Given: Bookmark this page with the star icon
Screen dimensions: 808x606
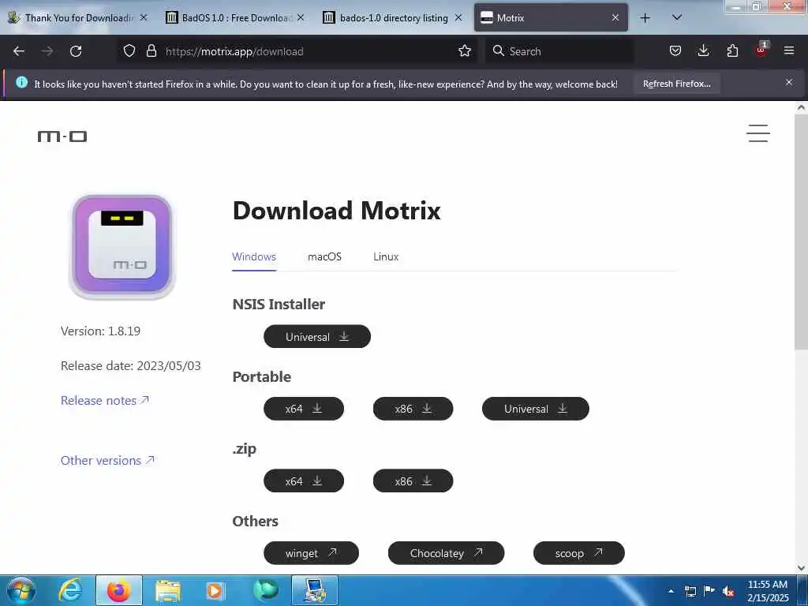Looking at the screenshot, I should [x=465, y=51].
